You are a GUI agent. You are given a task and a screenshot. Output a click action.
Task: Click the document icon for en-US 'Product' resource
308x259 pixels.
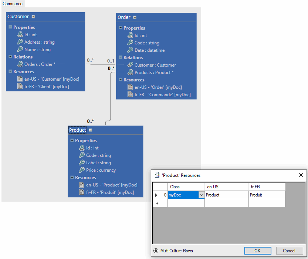coord(82,185)
